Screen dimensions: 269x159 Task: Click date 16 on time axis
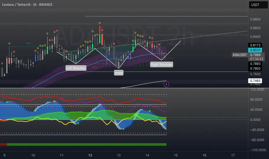coord(204,156)
